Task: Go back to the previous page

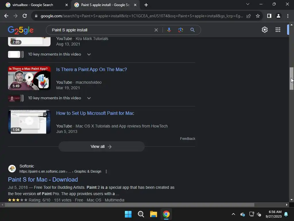Action: click(6, 16)
